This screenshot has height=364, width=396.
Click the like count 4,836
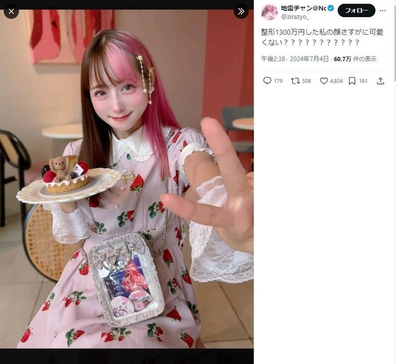point(336,81)
